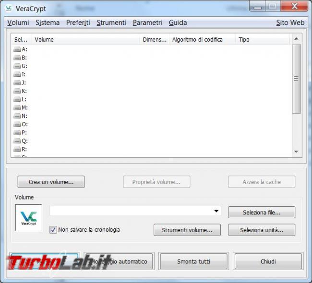312x283 pixels.
Task: Click Azzera la cache button
Action: click(262, 182)
